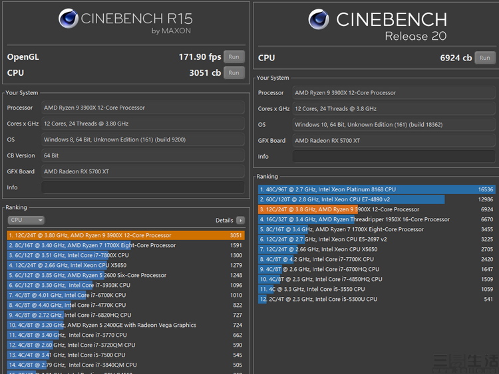Select Core i7-6700HQ row scoring 1647
Viewport: 499px width, 374px height.
tap(377, 269)
